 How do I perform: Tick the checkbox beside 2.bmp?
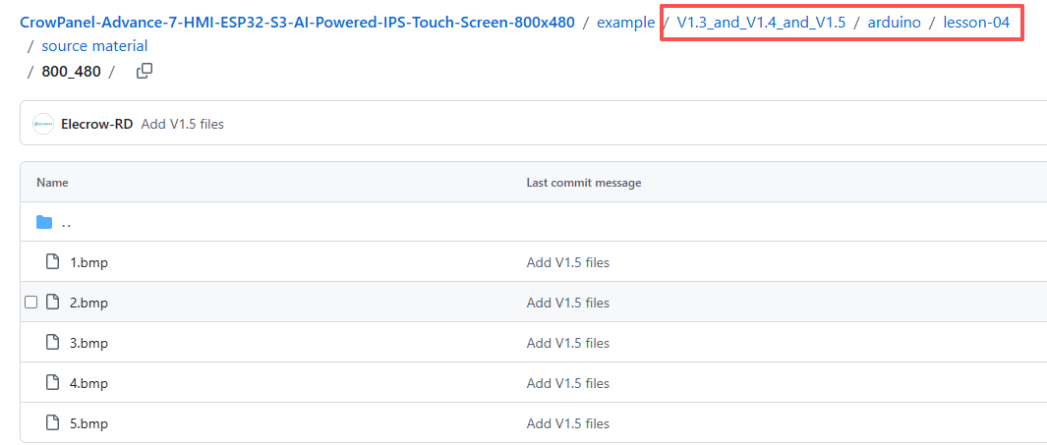click(30, 303)
